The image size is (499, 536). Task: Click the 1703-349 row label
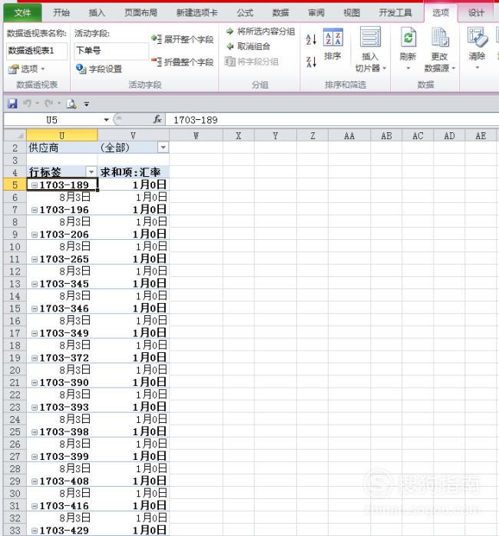pos(64,333)
